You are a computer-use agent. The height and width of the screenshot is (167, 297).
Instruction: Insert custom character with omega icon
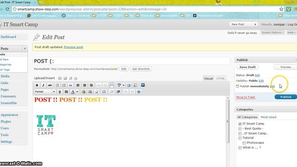[104, 92]
